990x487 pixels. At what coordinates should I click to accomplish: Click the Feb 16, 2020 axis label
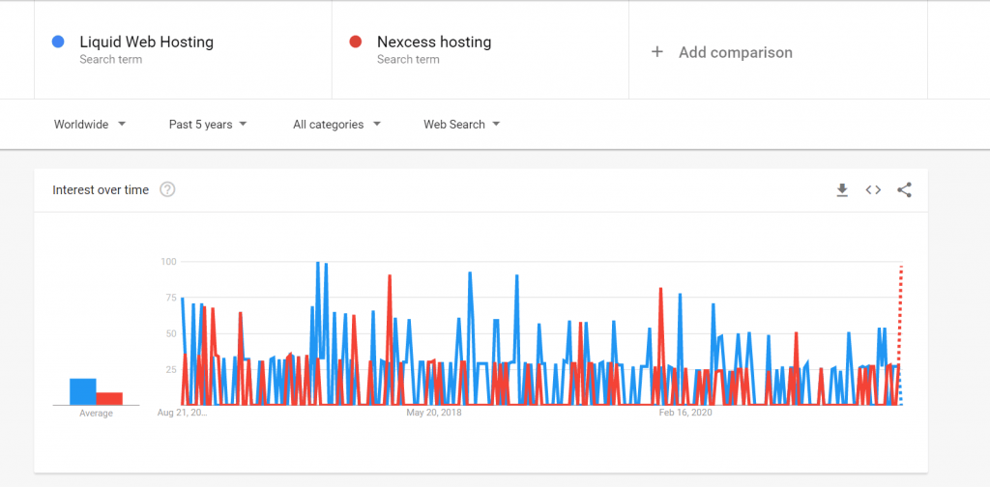[x=685, y=413]
